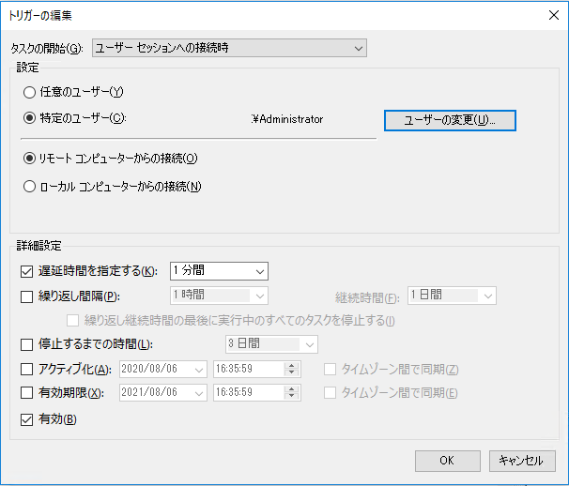The image size is (569, 486).
Task: Select the 任意のユーザー radio button
Action: click(30, 92)
